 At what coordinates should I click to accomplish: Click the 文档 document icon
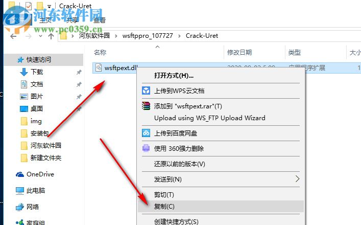pos(24,84)
